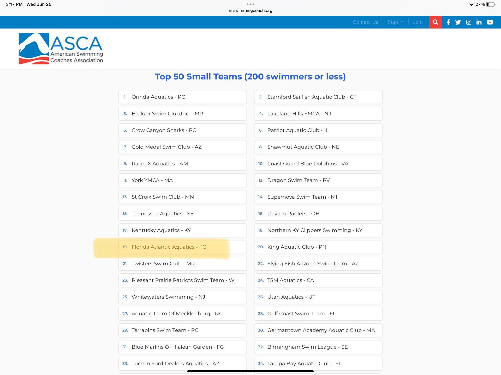Screen dimensions: 501x375
Task: Select Gulf Coast Swim Team - FL
Action: (318, 314)
